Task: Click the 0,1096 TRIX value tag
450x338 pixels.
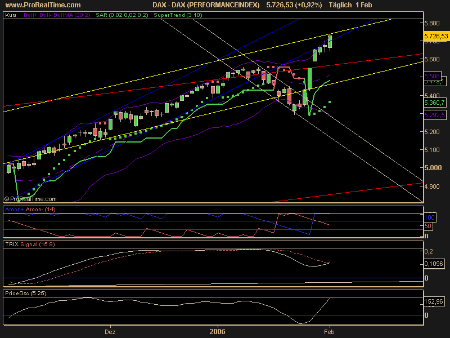Action: pyautogui.click(x=434, y=264)
